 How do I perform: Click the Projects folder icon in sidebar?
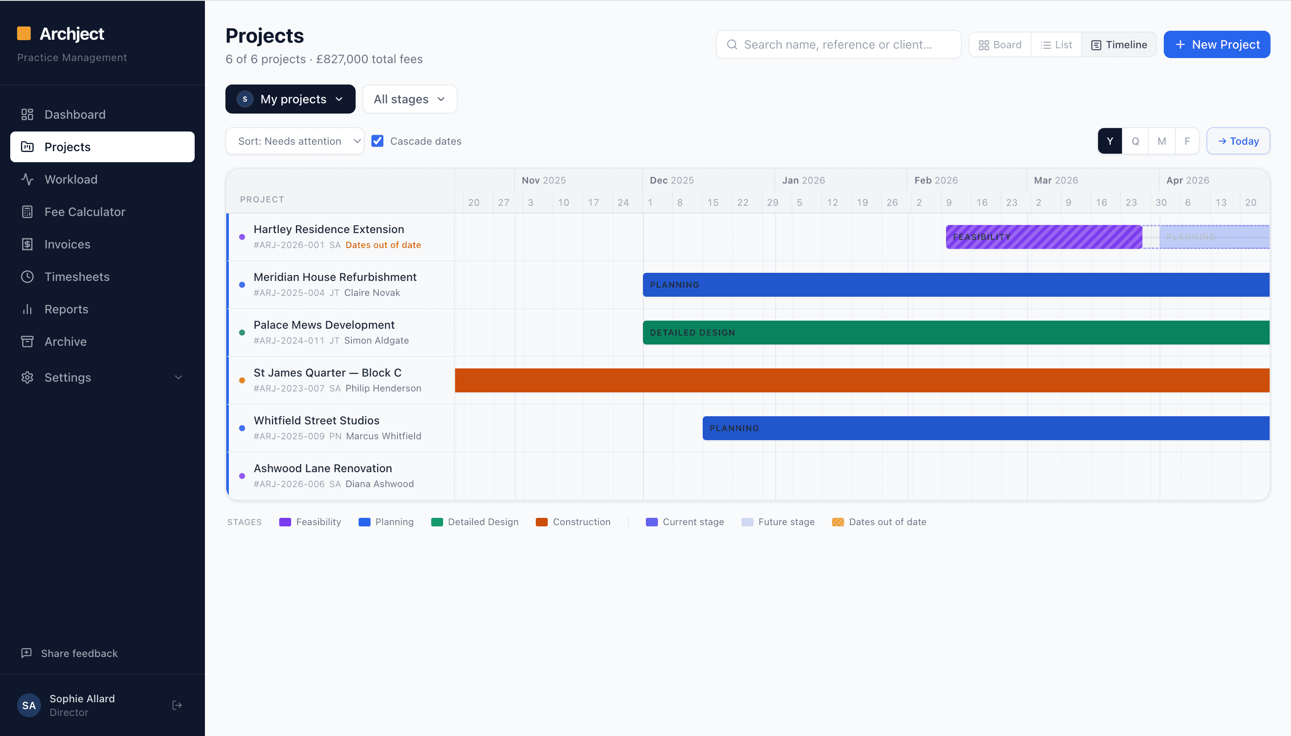point(27,146)
